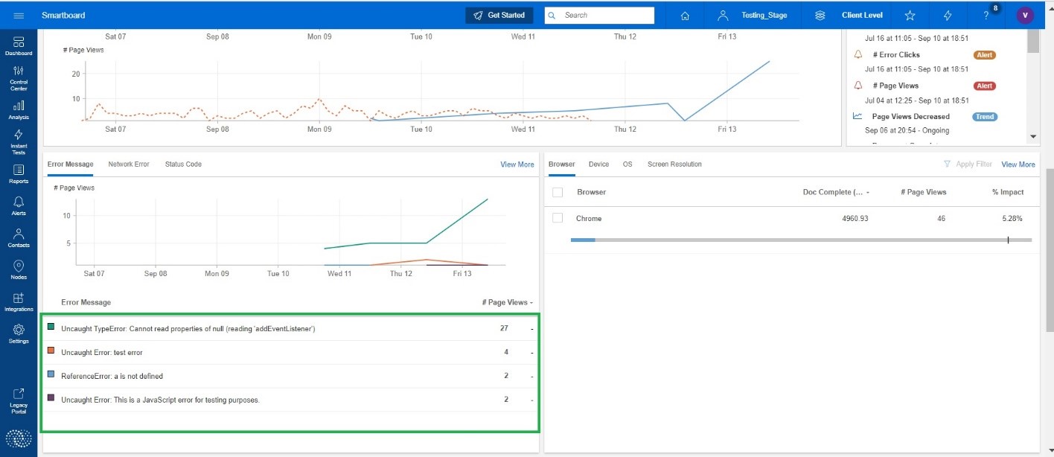Open Contacts from the sidebar
Screen dimensions: 1054x457
coord(19,238)
